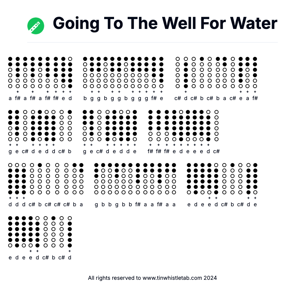Click the "c#" label starting the top-right group
The width and height of the screenshot is (305, 289).
[178, 98]
